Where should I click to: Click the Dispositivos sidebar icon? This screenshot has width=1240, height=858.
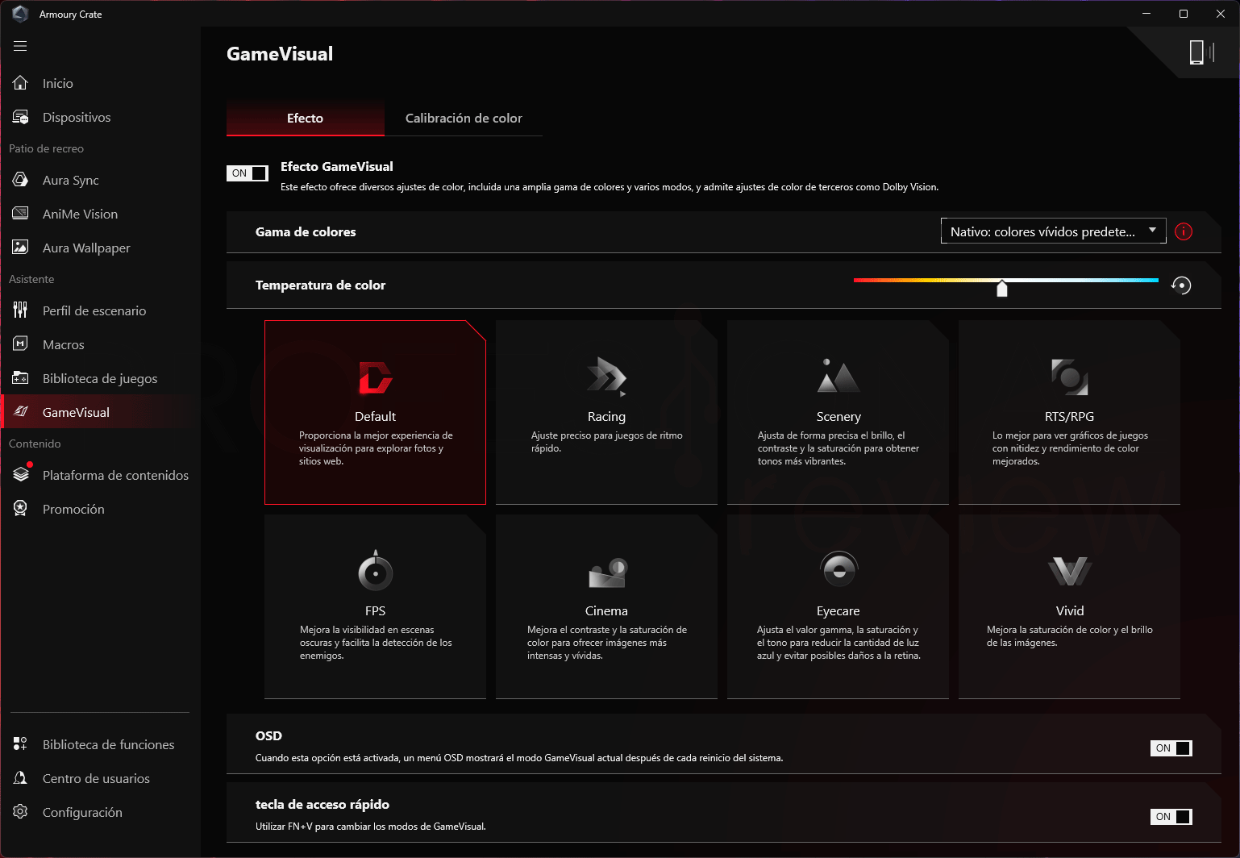click(20, 117)
